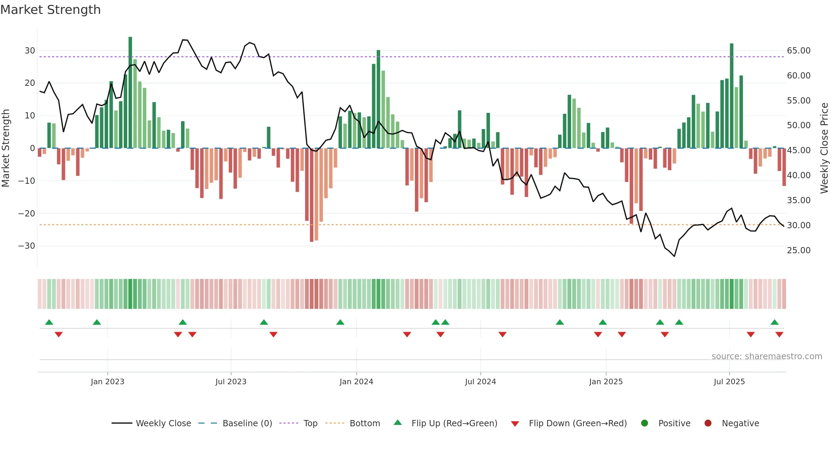Click green flip-up marker just before Jan 2024

[340, 322]
